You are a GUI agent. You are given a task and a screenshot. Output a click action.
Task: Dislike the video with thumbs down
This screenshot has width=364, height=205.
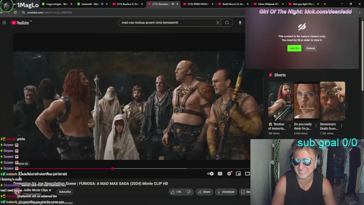coord(188,192)
